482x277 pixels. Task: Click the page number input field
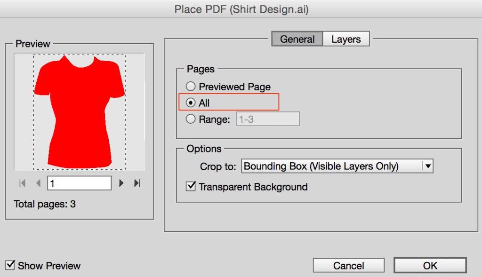[x=79, y=182]
